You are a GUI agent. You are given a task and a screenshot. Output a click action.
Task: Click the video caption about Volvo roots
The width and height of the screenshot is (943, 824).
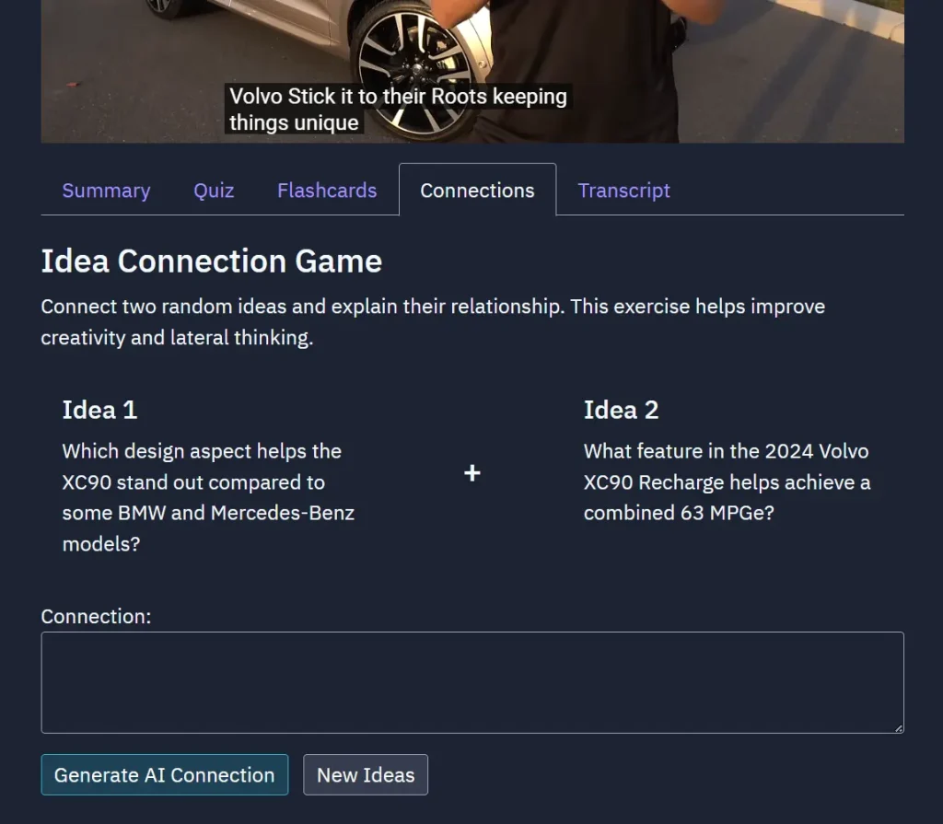click(398, 109)
